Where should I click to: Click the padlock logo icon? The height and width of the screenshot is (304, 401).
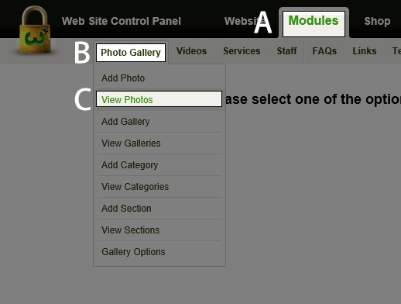pos(35,29)
